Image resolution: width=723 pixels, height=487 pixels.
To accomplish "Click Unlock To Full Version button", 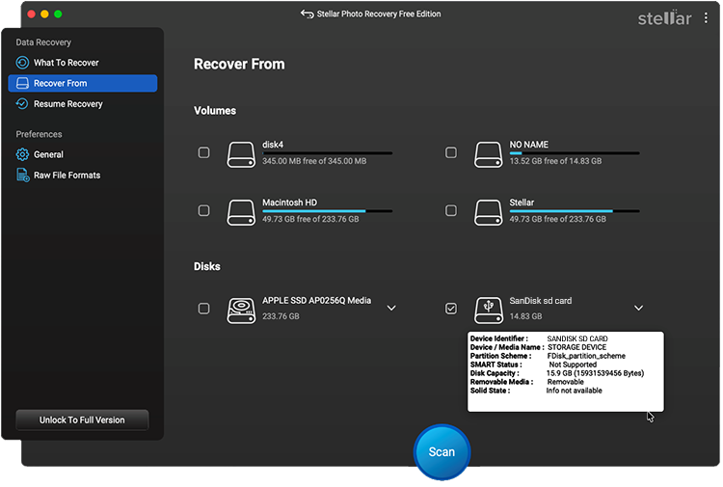I will 82,420.
